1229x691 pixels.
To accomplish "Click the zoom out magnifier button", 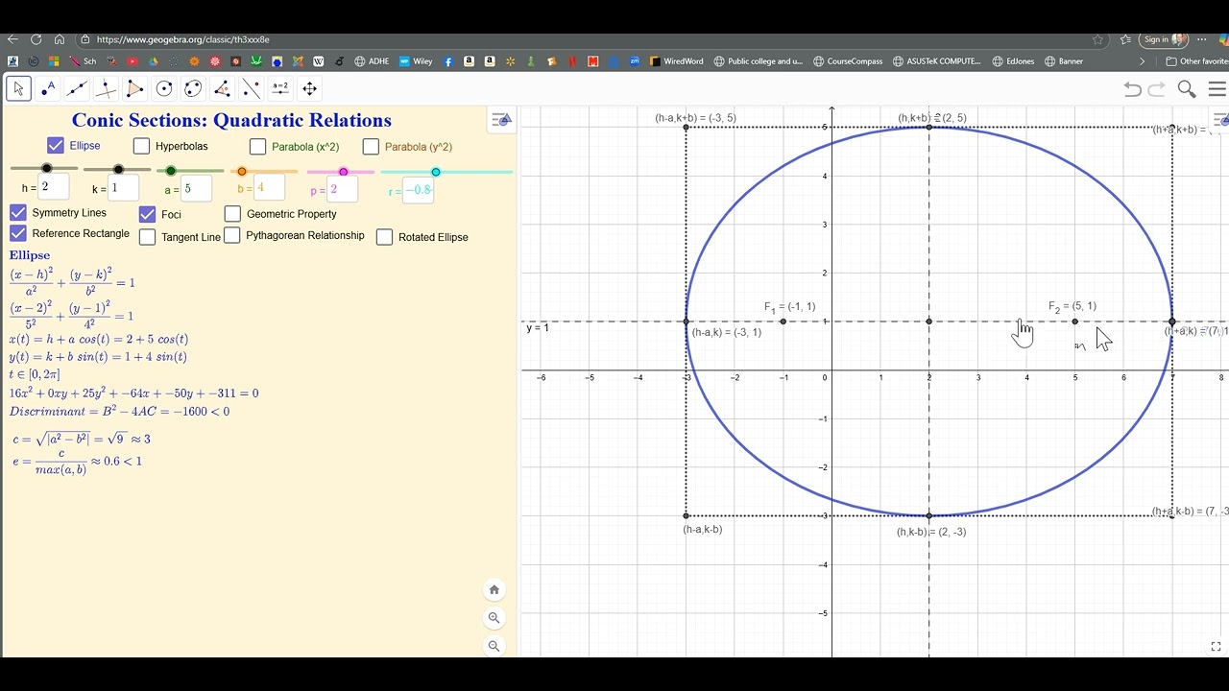I will (494, 646).
